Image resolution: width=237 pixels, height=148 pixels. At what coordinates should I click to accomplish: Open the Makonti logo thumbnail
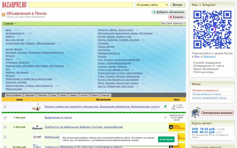pos(37,127)
